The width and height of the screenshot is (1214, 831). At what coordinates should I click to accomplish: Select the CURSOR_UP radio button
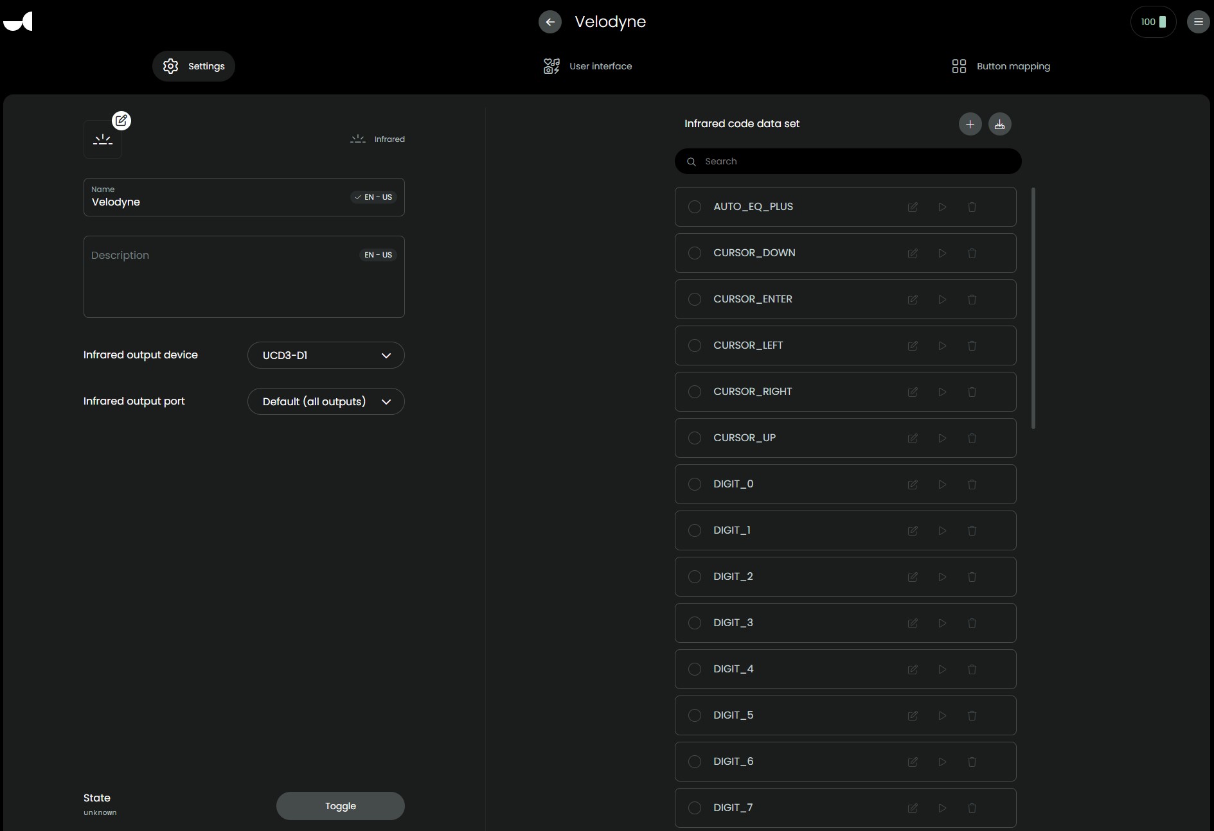click(695, 438)
